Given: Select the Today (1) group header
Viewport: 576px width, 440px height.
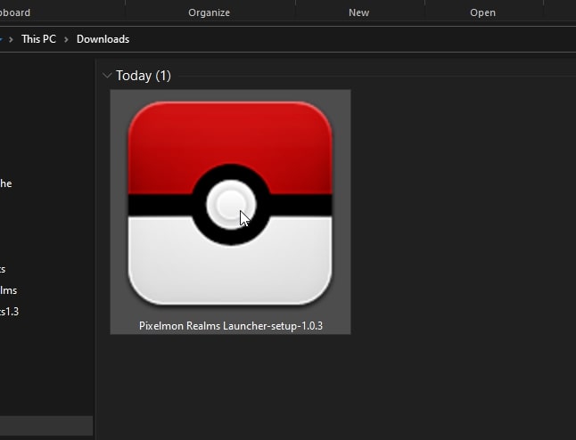Looking at the screenshot, I should point(143,76).
